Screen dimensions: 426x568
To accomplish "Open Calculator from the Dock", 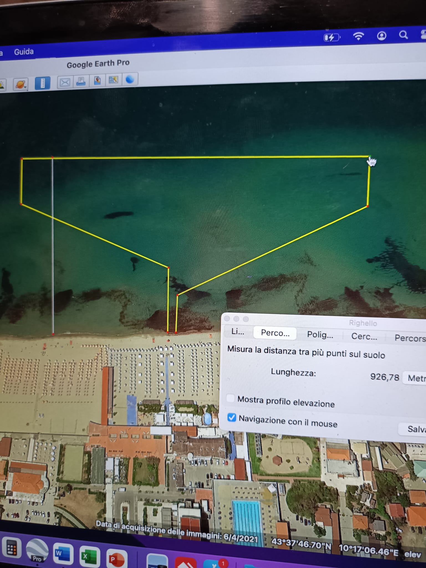I will click(11, 548).
